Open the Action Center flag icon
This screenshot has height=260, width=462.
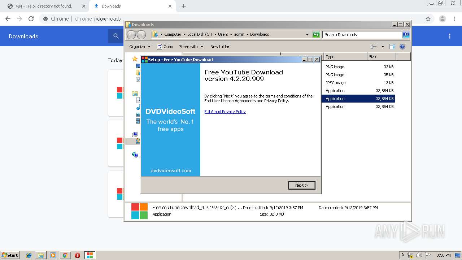428,255
